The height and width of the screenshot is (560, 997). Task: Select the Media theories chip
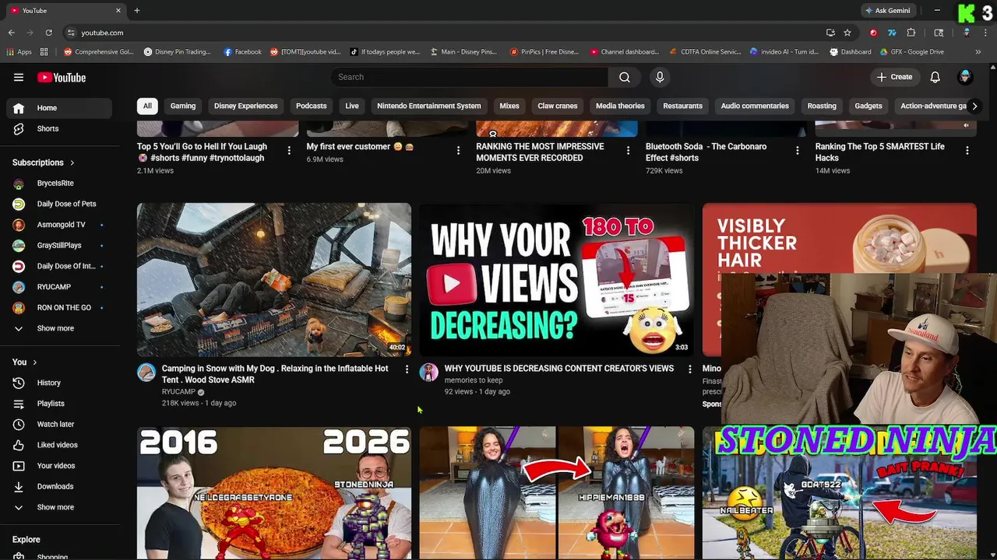(620, 106)
